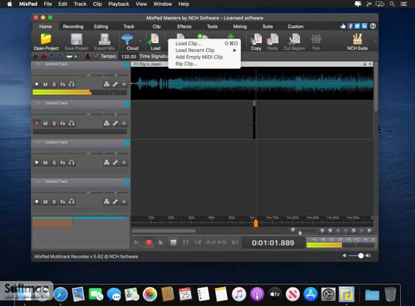Open the File menu in the menu bar
The height and width of the screenshot is (306, 415).
click(48, 4)
